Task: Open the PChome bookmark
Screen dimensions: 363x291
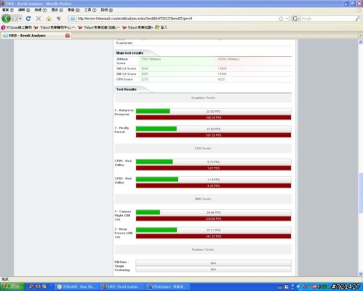Action: pos(16,27)
